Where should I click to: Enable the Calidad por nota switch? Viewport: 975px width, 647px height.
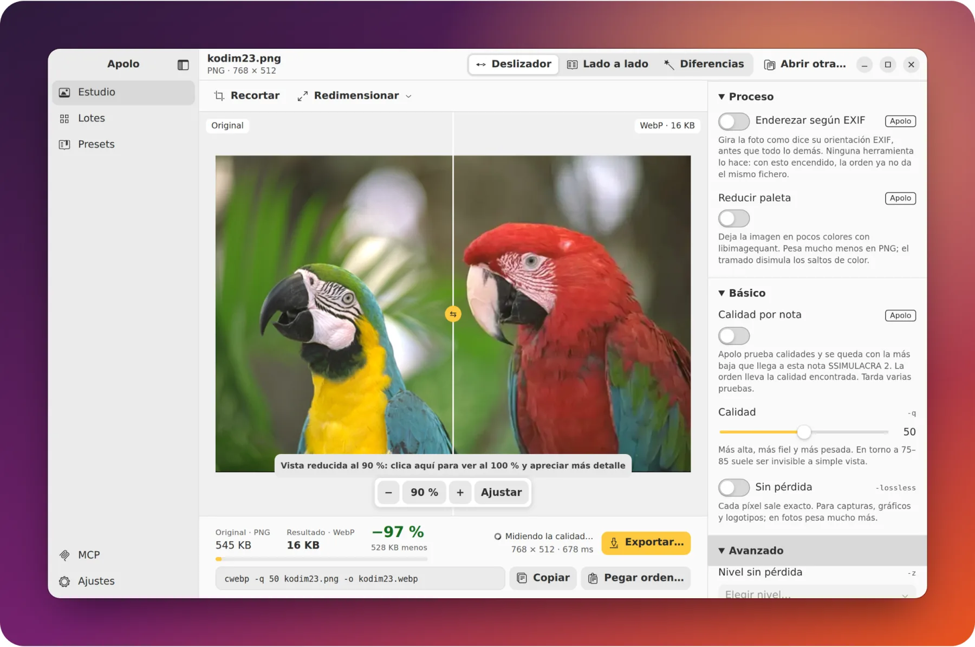tap(734, 336)
